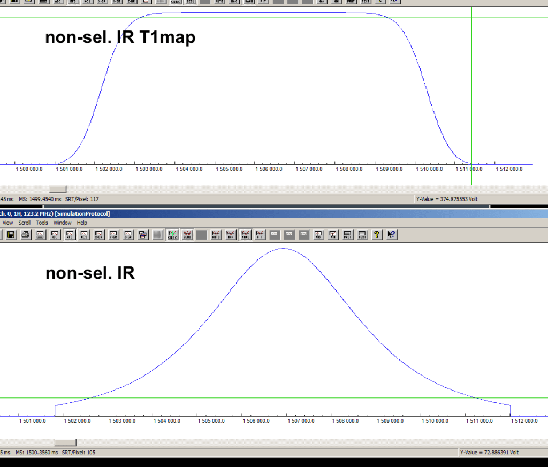The height and width of the screenshot is (467, 548).
Task: Show the X-GR gradient channel
Action: (100, 234)
